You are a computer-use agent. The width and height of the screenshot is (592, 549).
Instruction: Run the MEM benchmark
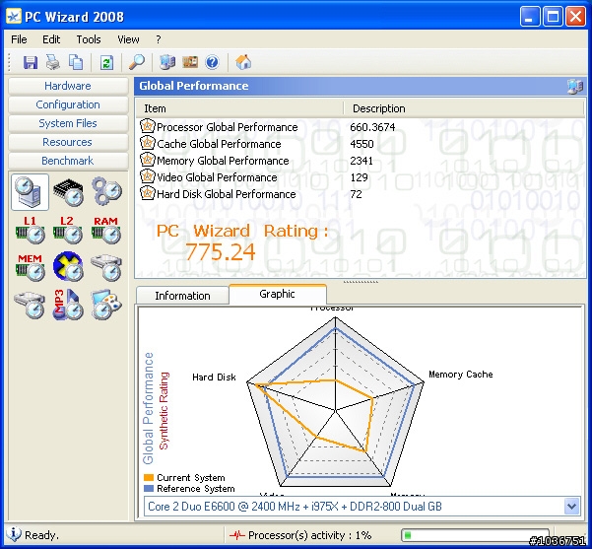pyautogui.click(x=30, y=267)
